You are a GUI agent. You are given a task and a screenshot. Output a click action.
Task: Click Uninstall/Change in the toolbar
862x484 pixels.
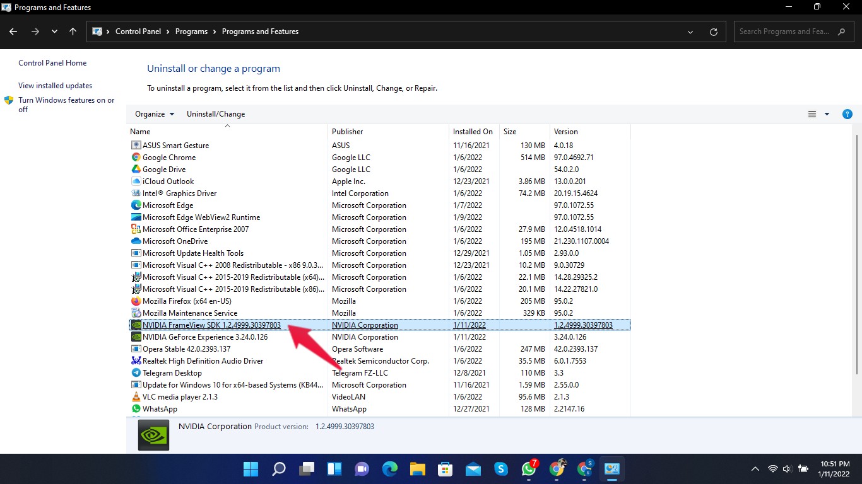click(x=216, y=114)
